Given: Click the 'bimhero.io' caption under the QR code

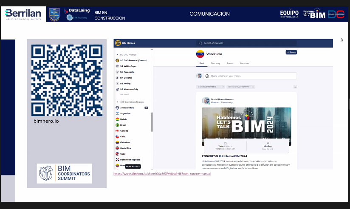Looking at the screenshot, I should click(46, 121).
